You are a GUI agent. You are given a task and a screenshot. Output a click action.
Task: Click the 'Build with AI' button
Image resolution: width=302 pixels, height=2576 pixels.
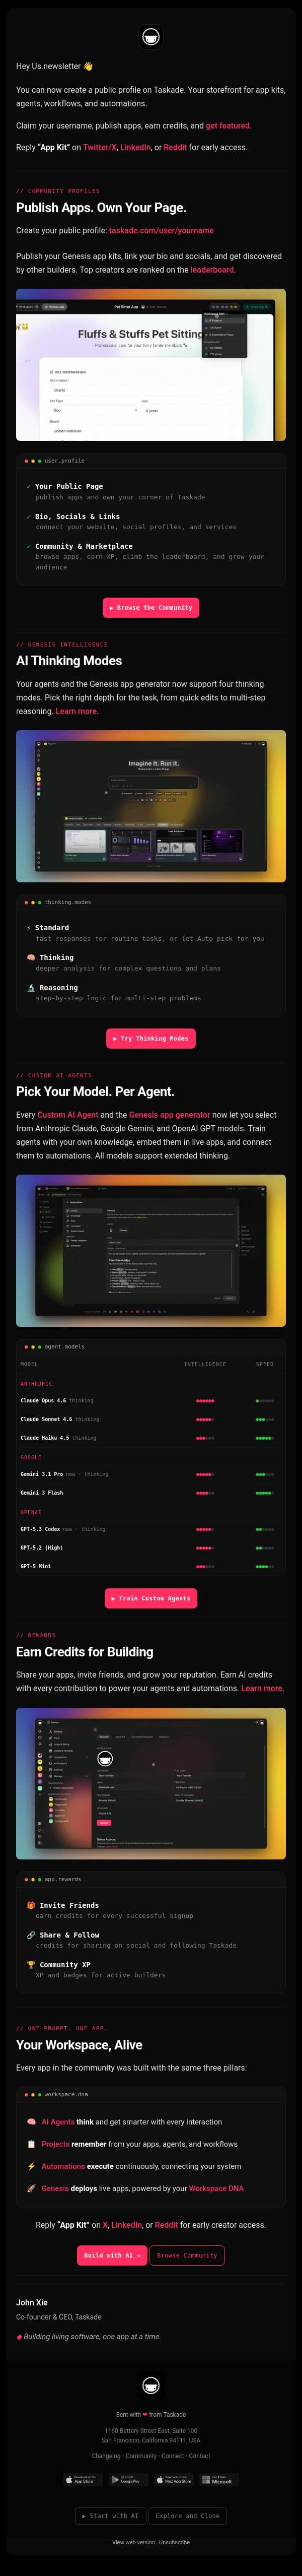[112, 2255]
